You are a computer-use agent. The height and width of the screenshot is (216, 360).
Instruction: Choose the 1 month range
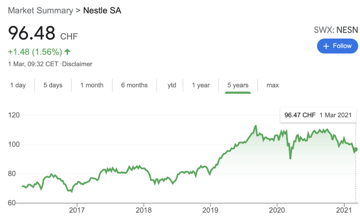click(92, 85)
